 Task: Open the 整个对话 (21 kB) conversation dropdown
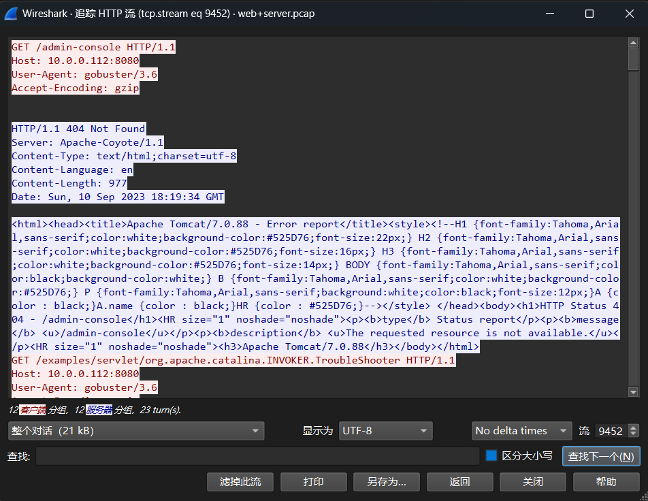click(136, 431)
